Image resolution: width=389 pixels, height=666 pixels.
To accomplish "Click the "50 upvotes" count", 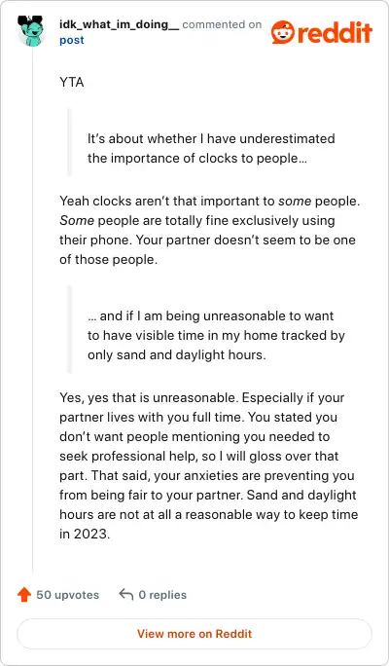I will [x=67, y=595].
